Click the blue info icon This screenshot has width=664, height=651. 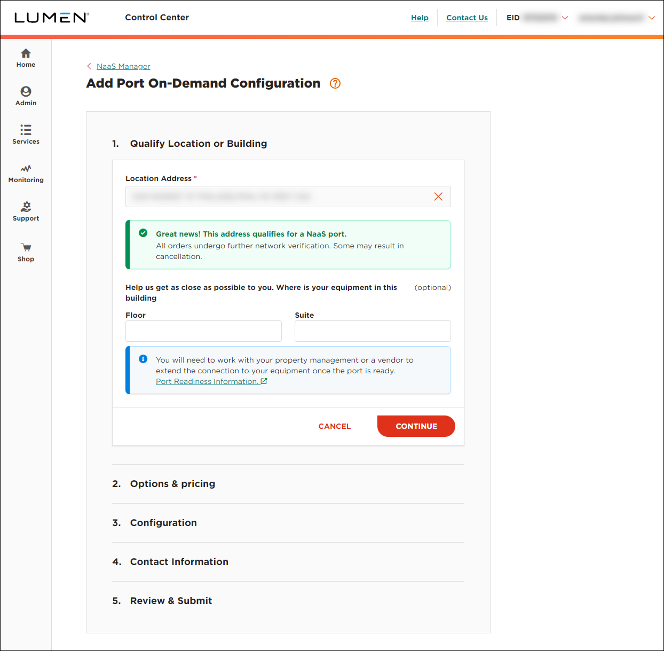[143, 359]
